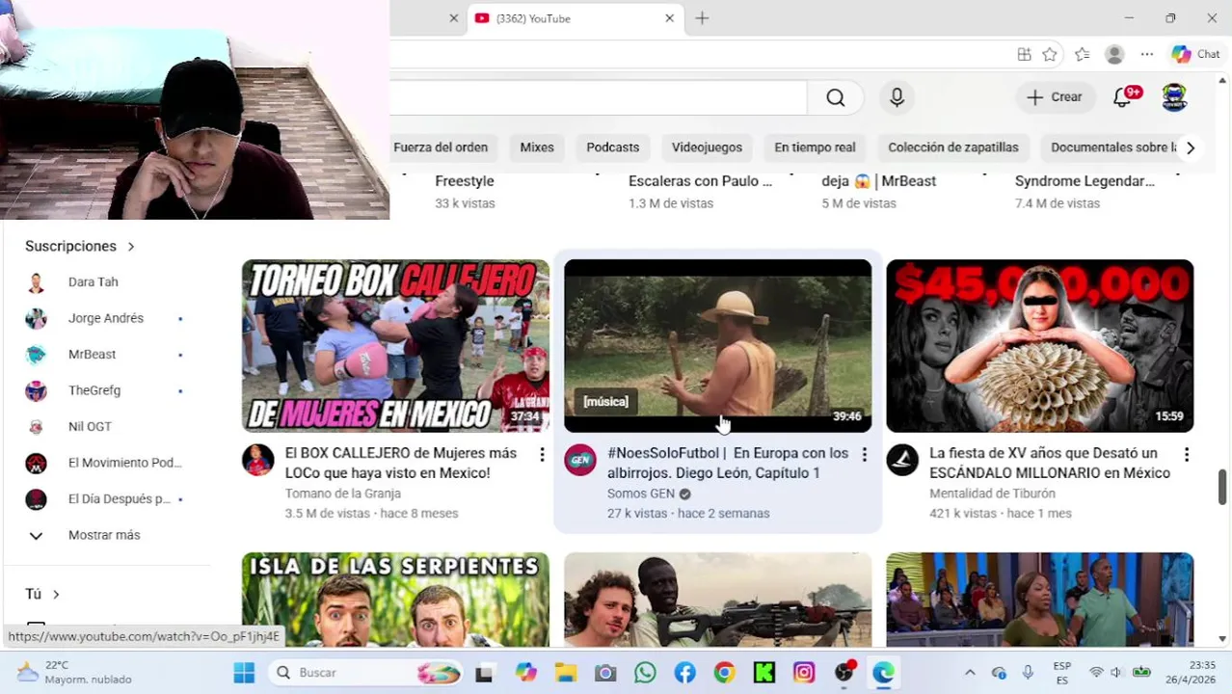Open the Edge Copilot Chat
1232x694 pixels.
1195,55
